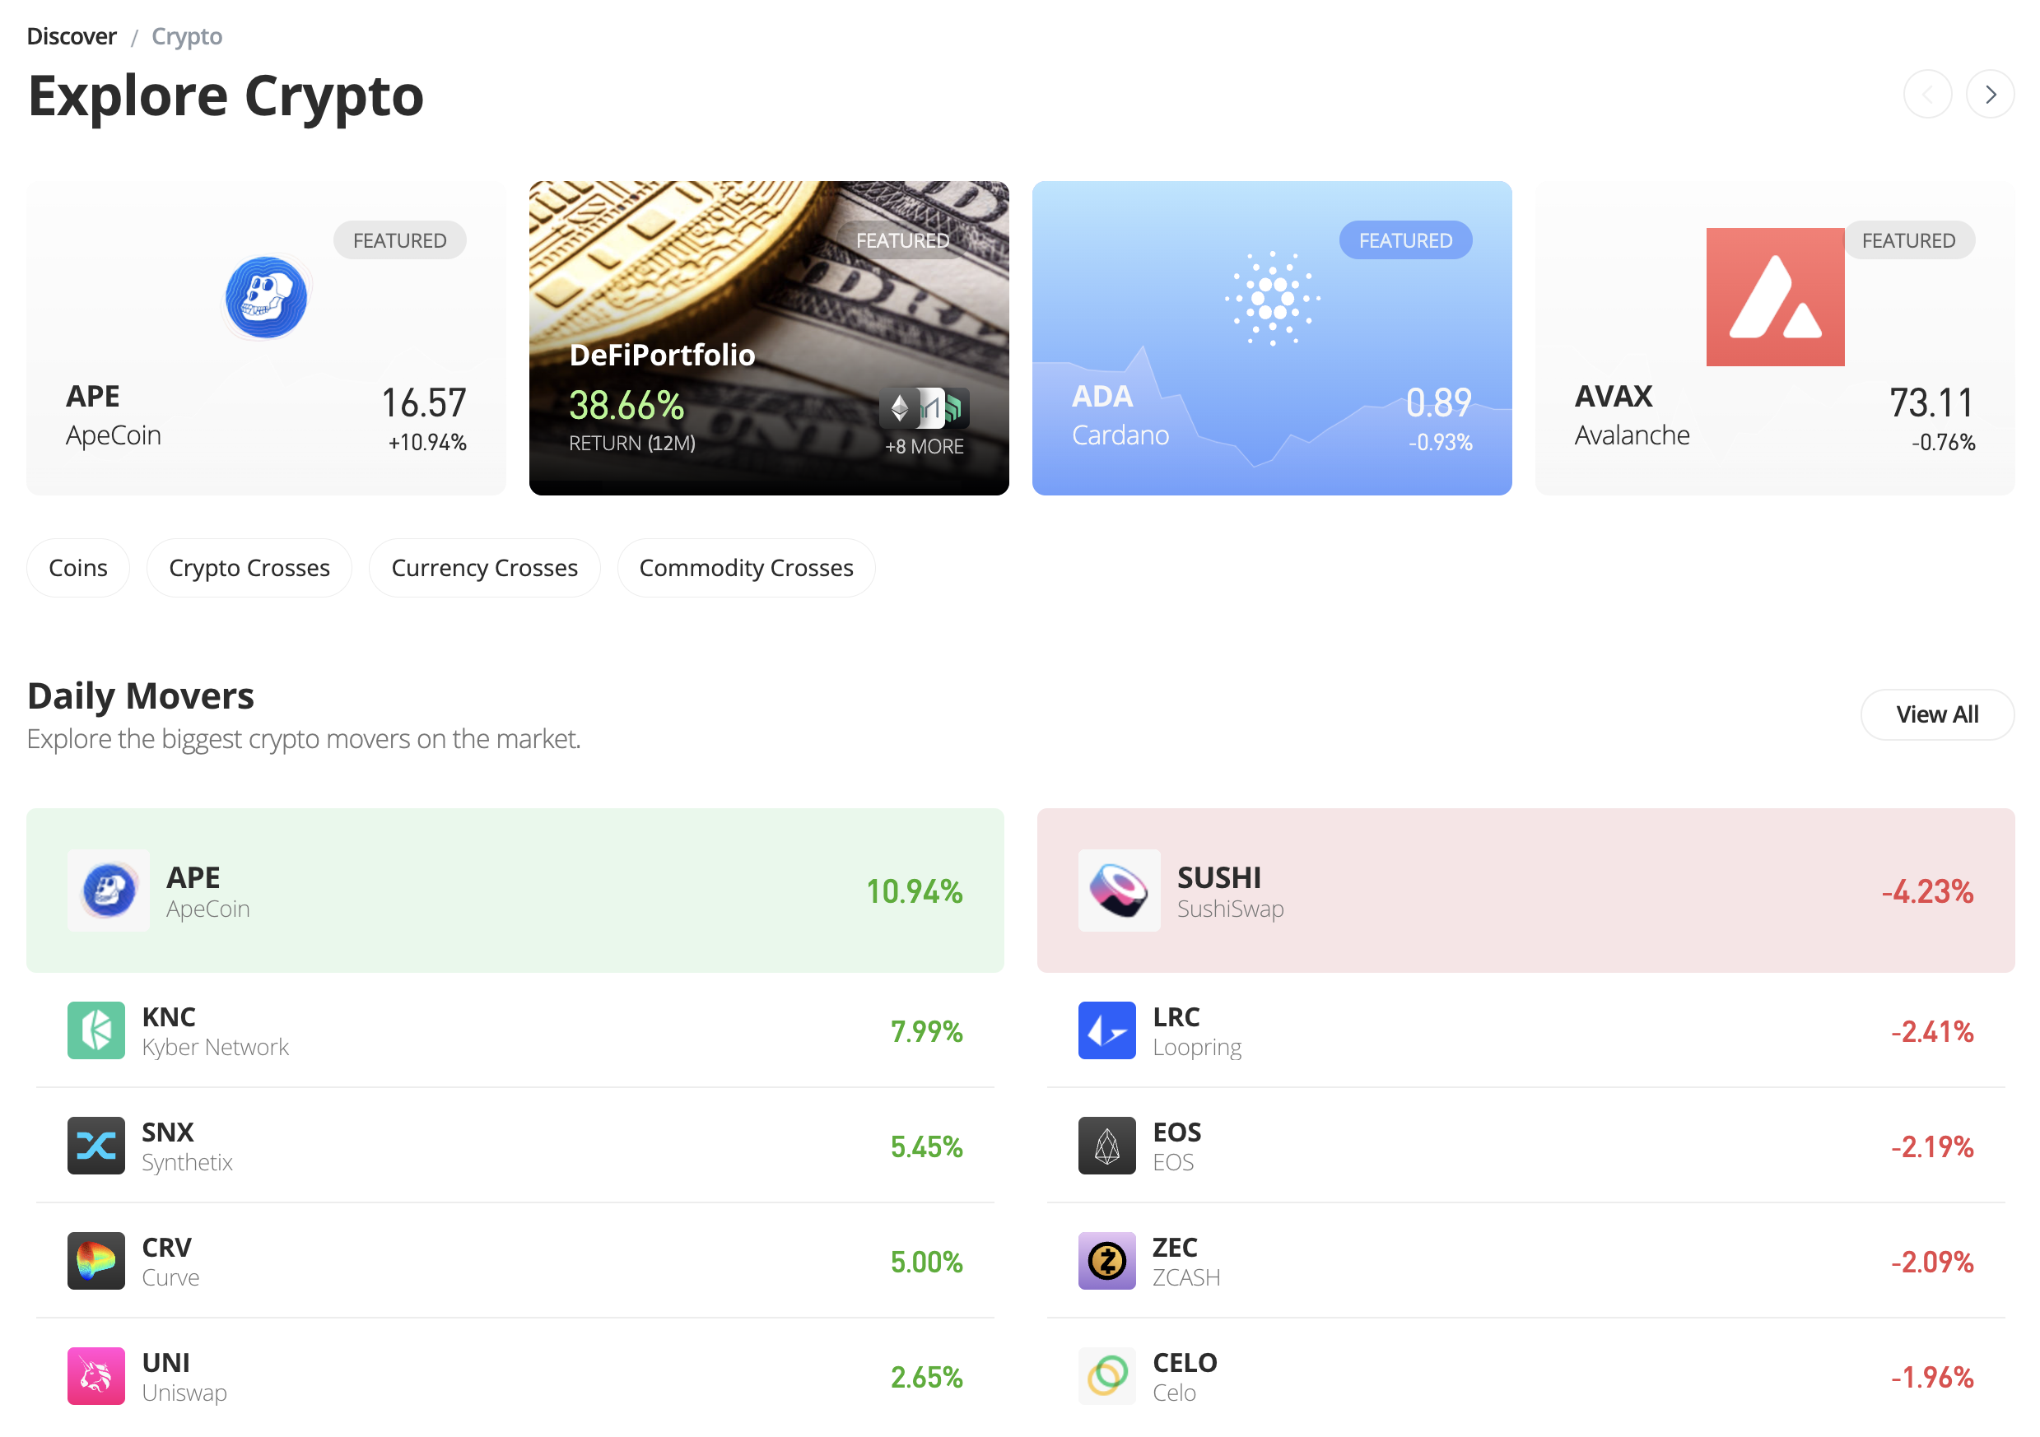The image size is (2040, 1437).
Task: Click the SushiSwap icon
Action: pos(1120,890)
